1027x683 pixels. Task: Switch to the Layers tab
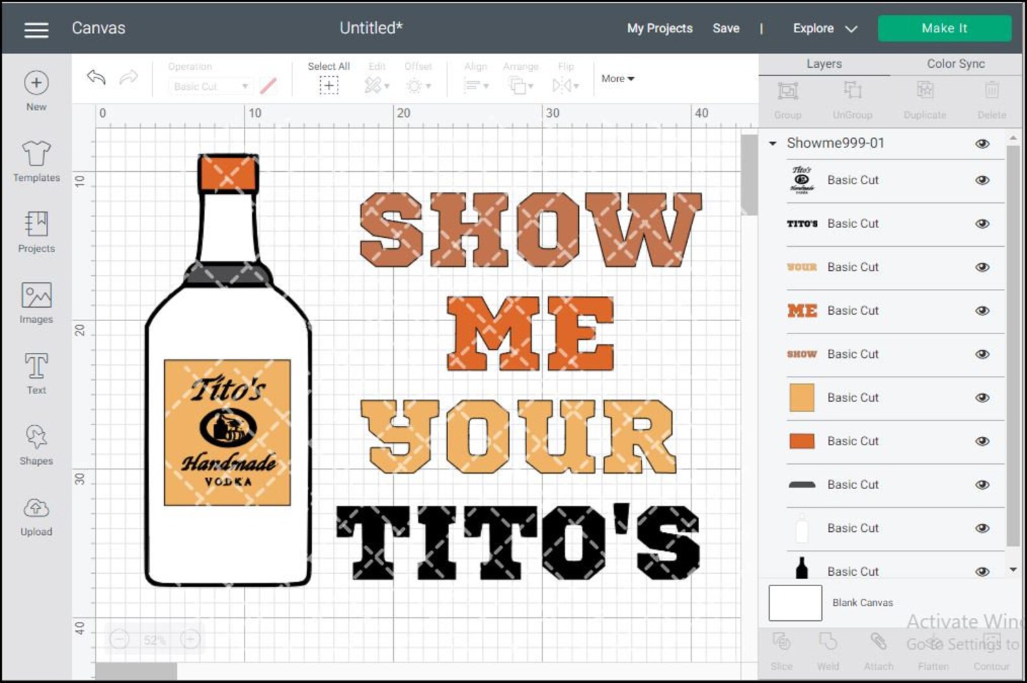click(824, 64)
